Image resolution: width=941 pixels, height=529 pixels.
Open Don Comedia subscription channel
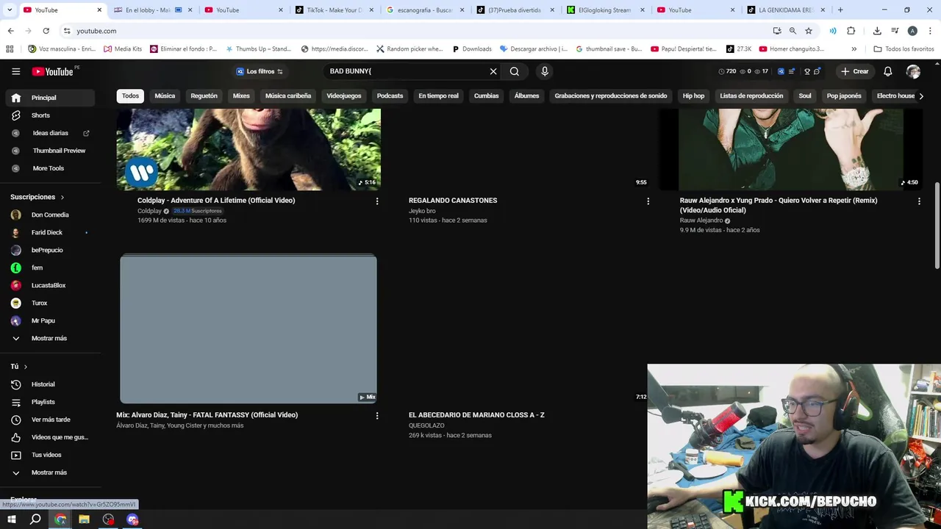[49, 215]
